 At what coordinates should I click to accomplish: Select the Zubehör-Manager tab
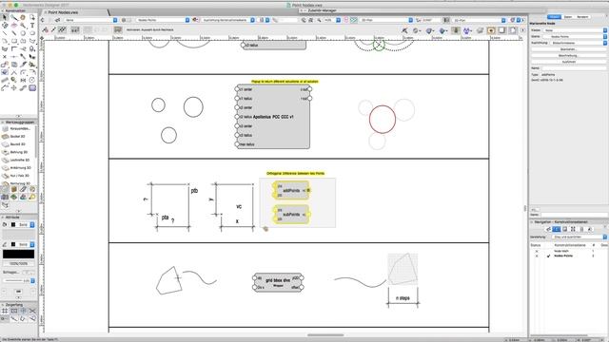pyautogui.click(x=323, y=10)
